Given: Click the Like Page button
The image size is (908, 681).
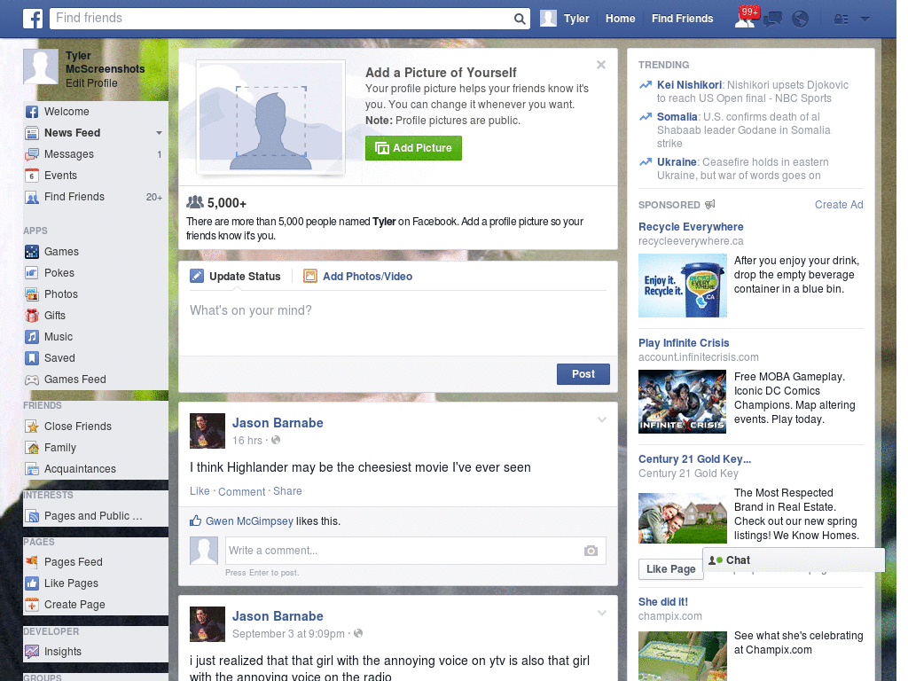Looking at the screenshot, I should point(670,569).
